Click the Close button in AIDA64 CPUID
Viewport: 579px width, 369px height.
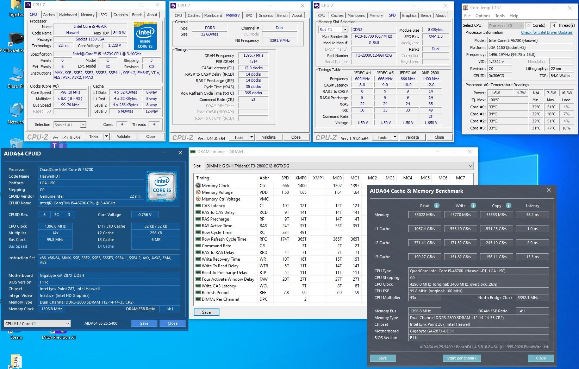[x=173, y=323]
